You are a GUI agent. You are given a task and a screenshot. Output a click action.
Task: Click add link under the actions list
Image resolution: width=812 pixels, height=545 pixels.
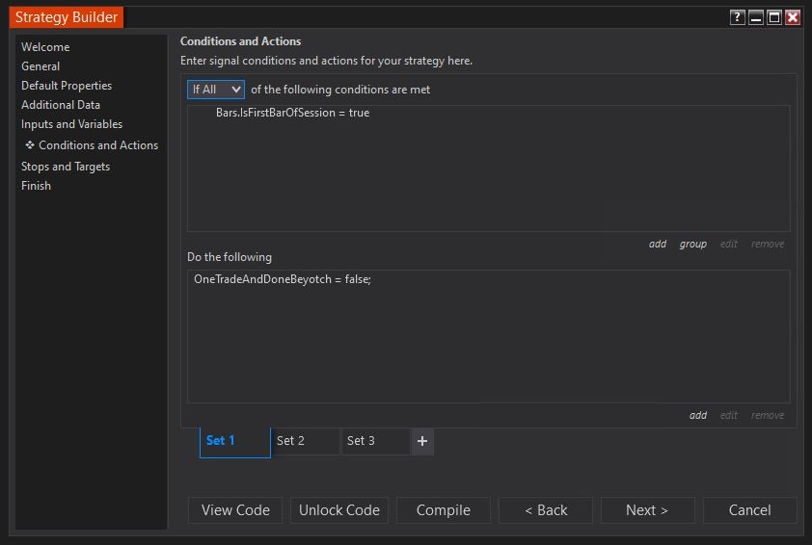(698, 416)
